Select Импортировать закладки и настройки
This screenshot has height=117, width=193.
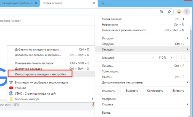click(x=51, y=74)
